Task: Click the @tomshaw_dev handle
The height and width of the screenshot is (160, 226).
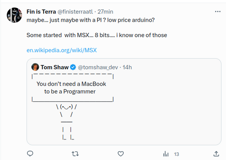Action: pos(98,67)
